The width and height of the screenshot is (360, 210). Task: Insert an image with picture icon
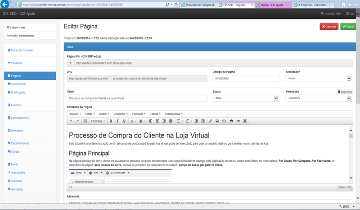click(217, 121)
